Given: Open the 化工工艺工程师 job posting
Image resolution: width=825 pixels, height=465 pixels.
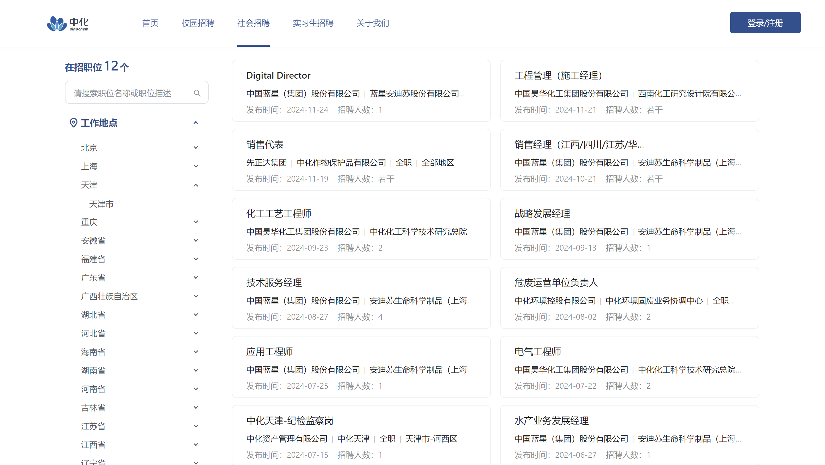Looking at the screenshot, I should pyautogui.click(x=361, y=229).
